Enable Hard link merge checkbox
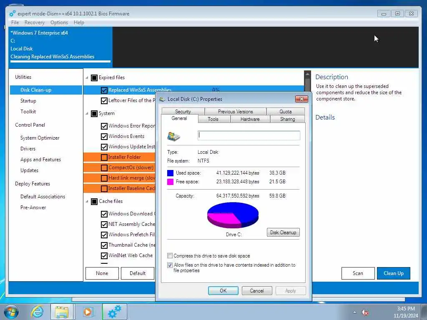This screenshot has width=427, height=320. click(x=104, y=178)
